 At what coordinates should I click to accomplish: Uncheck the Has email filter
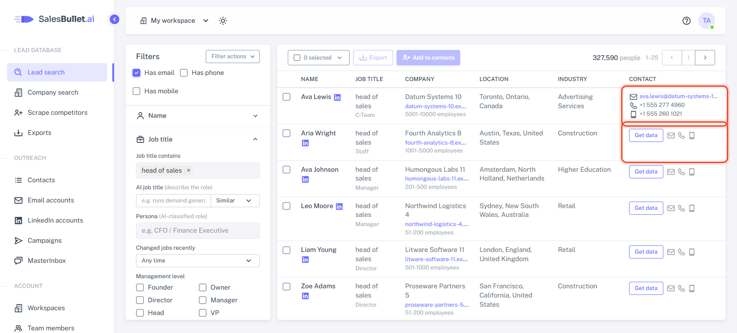coord(136,73)
